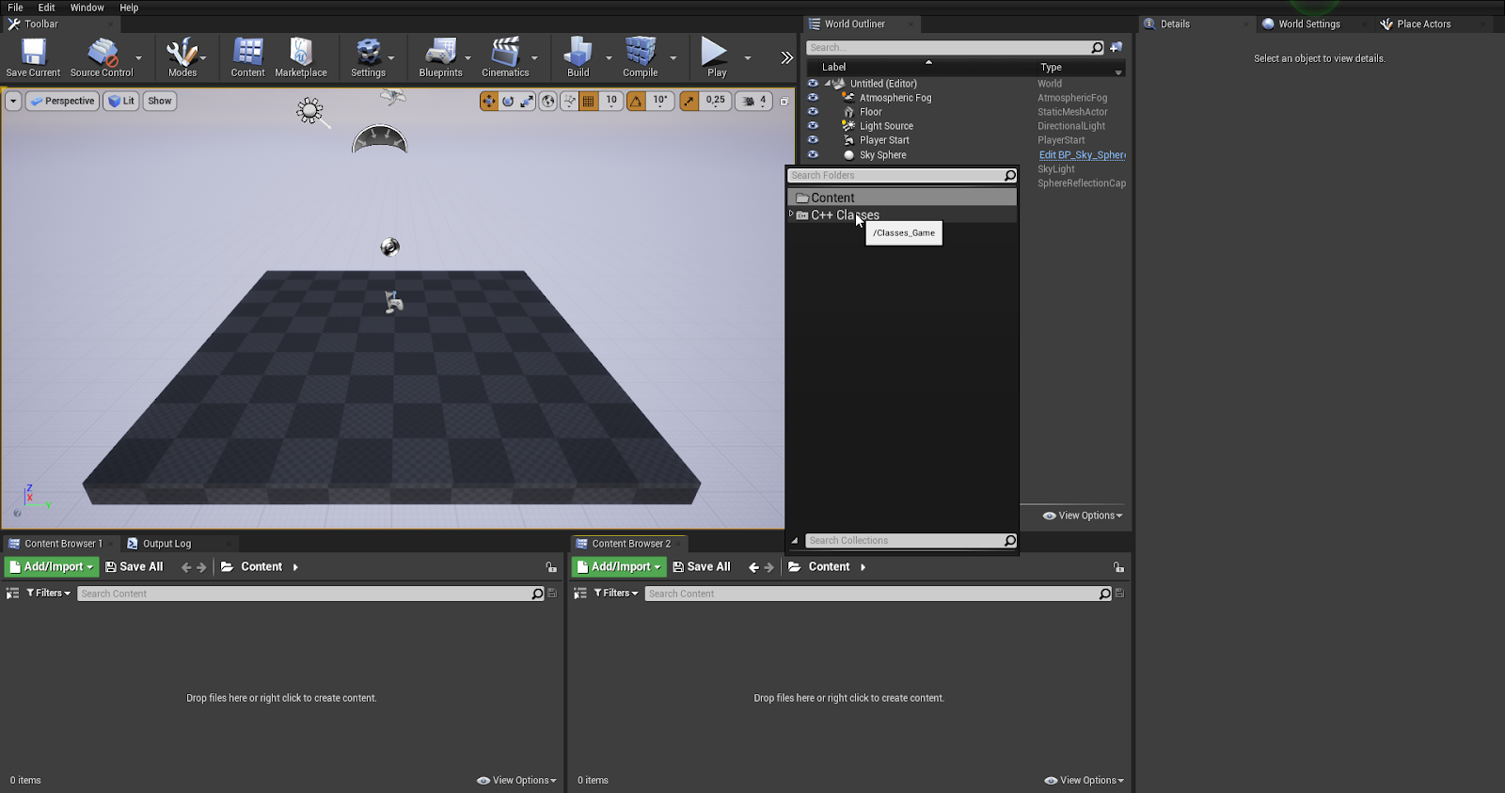This screenshot has width=1505, height=793.
Task: Click the Cinematics toolbar icon
Action: click(505, 57)
